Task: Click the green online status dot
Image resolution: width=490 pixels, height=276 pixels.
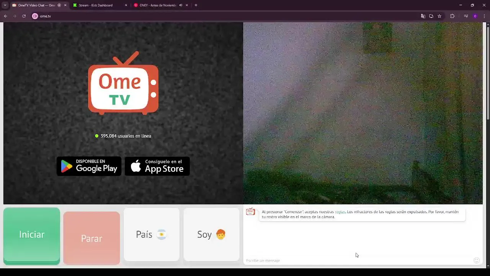Action: tap(97, 136)
